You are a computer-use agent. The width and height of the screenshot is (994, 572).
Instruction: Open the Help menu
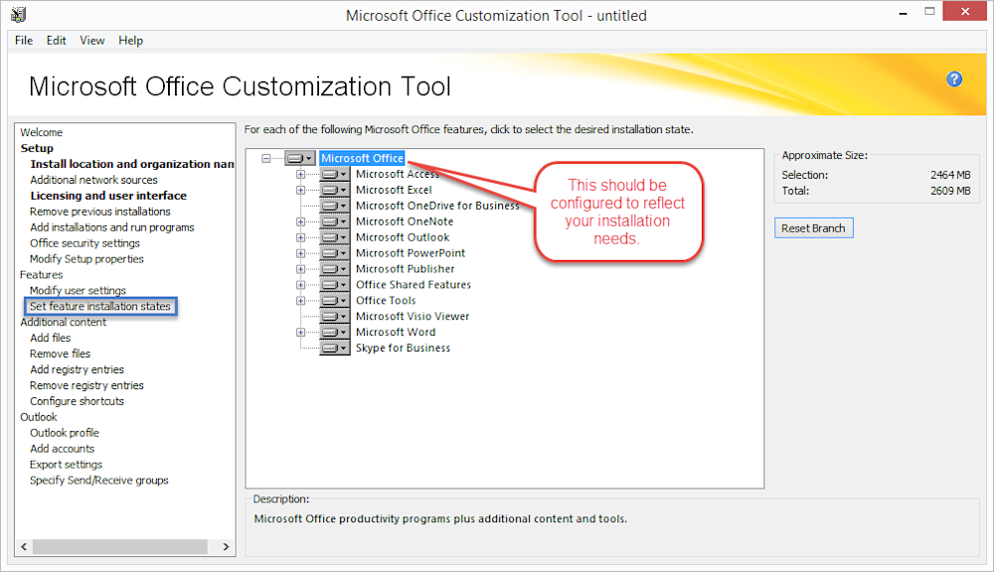[x=130, y=41]
